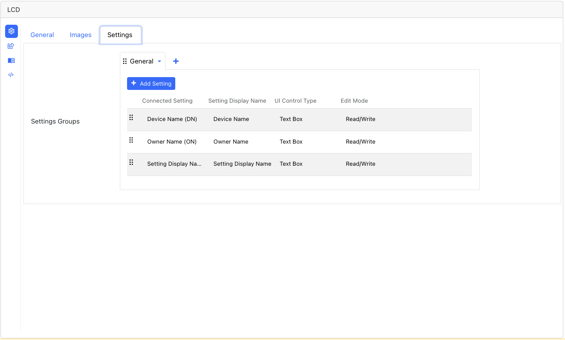Select the Owner Name (ON) cell
The height and width of the screenshot is (340, 565).
click(172, 142)
